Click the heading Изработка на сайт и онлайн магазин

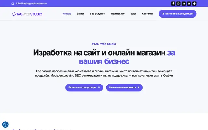point(104,57)
